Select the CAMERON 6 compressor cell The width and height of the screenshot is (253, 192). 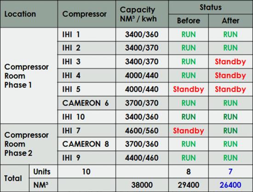point(86,103)
